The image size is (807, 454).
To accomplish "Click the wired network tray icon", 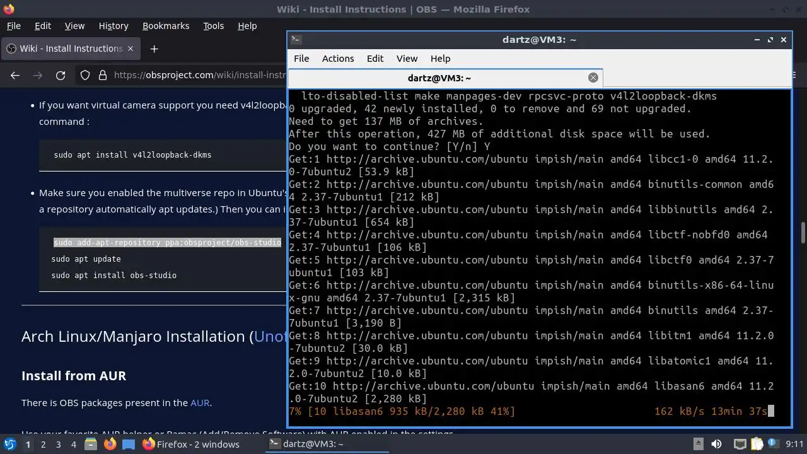I will tap(740, 444).
